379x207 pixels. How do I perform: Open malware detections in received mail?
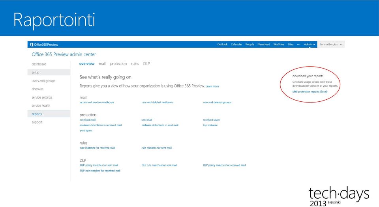coord(101,125)
